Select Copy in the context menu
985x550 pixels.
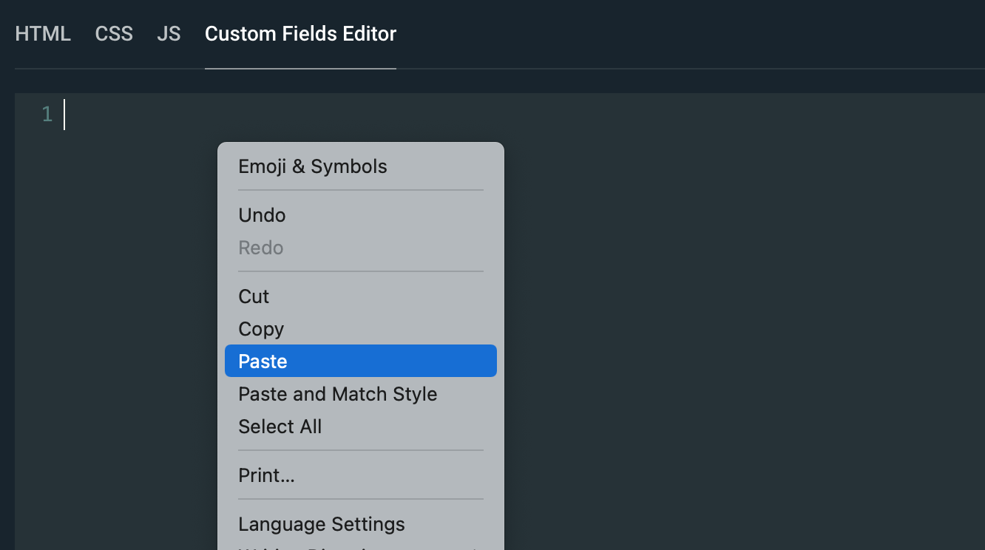[261, 329]
